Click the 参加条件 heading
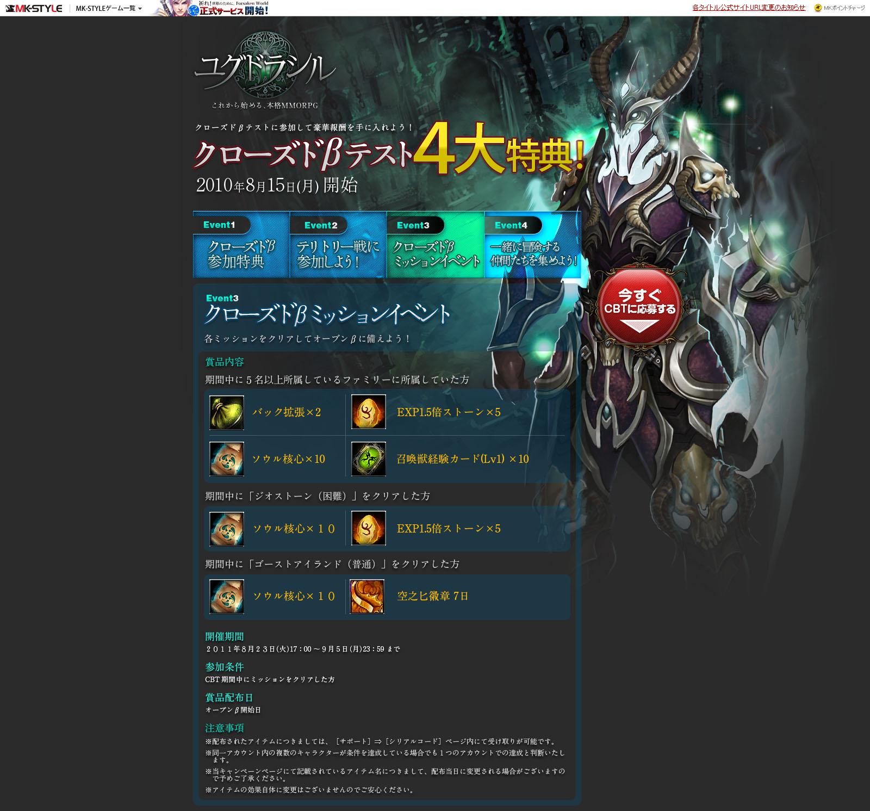The width and height of the screenshot is (870, 811). click(225, 667)
